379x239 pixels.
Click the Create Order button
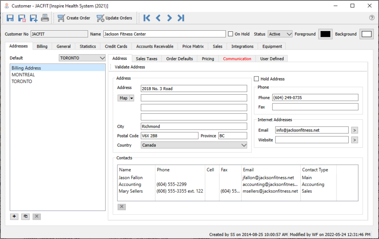pyautogui.click(x=74, y=18)
